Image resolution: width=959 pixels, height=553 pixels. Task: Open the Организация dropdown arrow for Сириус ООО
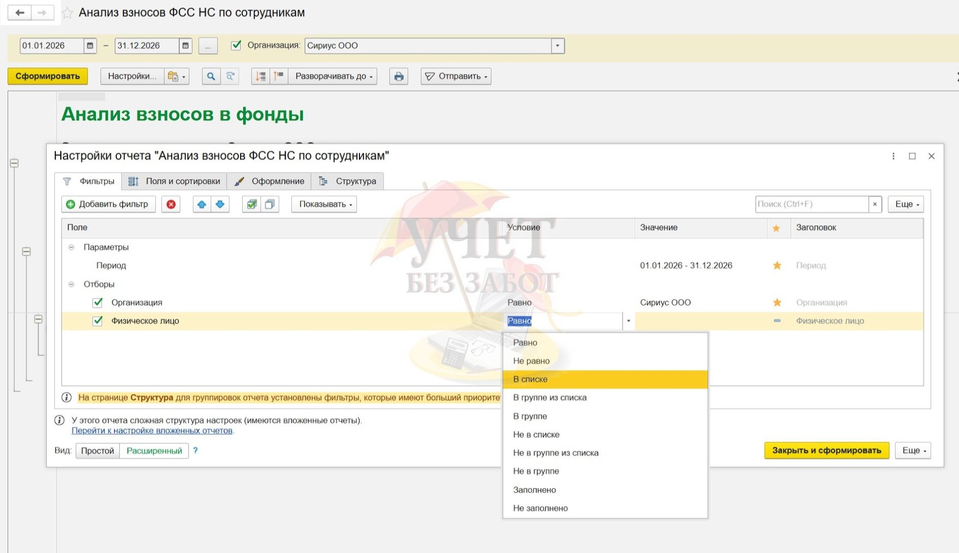(x=558, y=46)
